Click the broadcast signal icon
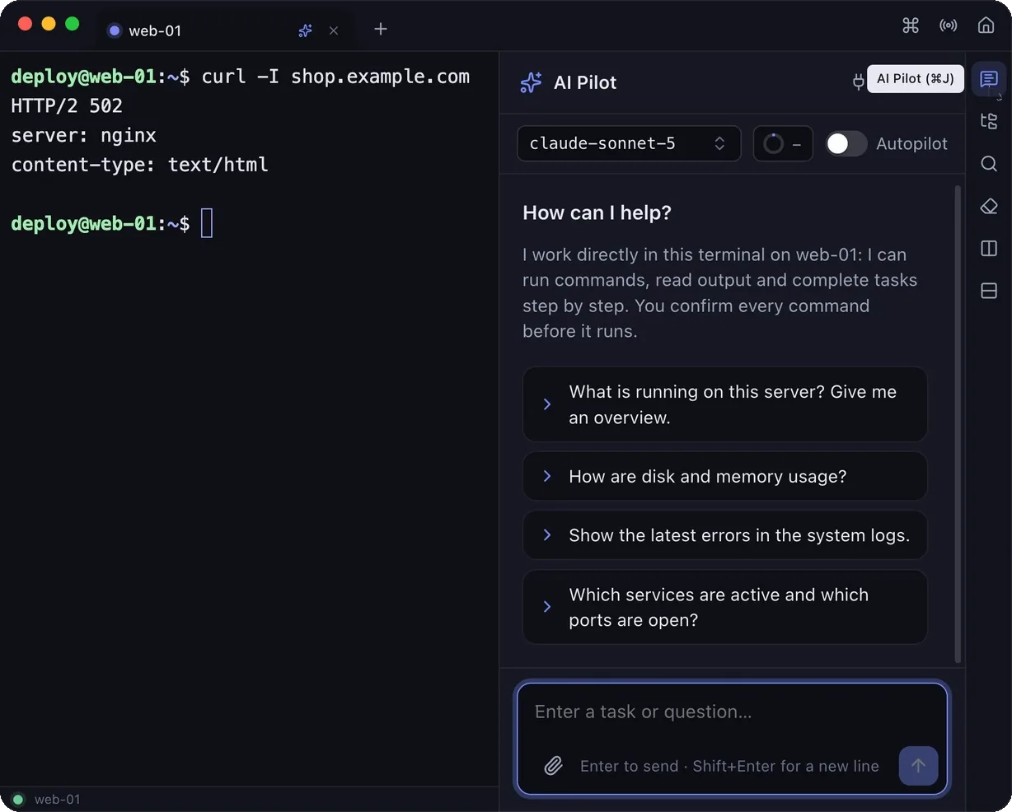This screenshot has height=812, width=1012. [949, 26]
